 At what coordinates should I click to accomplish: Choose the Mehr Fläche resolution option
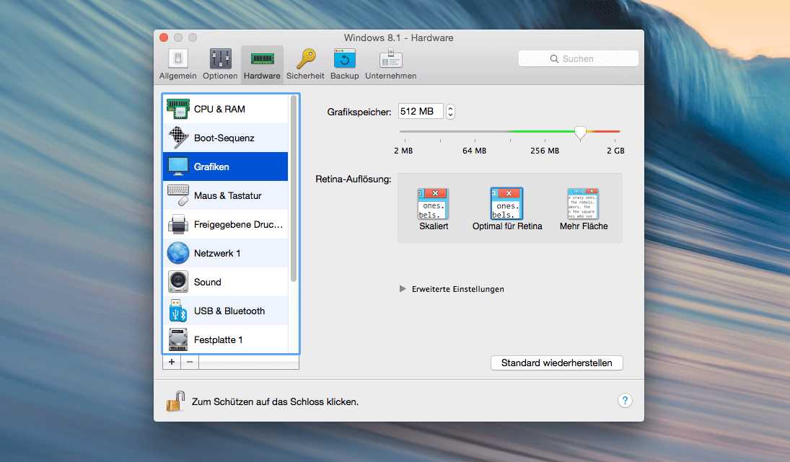(x=584, y=209)
